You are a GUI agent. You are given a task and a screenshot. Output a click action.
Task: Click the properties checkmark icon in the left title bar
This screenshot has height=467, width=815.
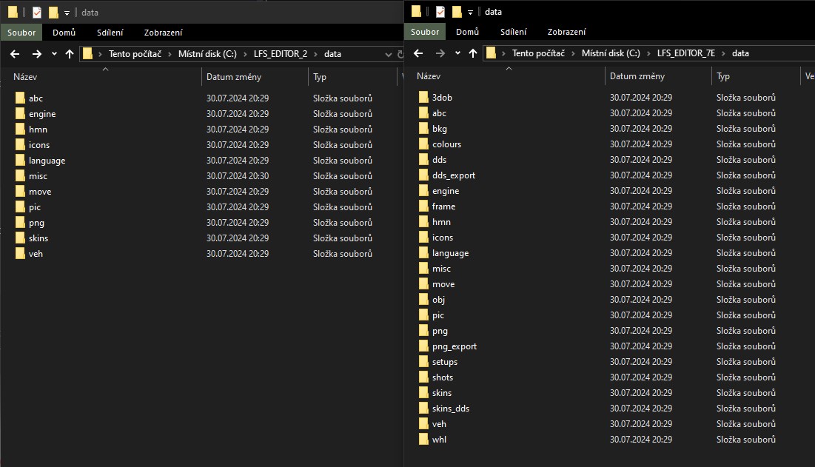pos(37,13)
